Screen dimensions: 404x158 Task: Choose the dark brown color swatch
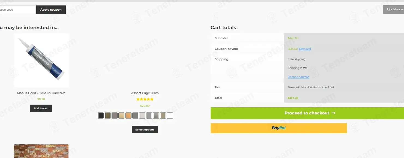pyautogui.click(x=107, y=116)
